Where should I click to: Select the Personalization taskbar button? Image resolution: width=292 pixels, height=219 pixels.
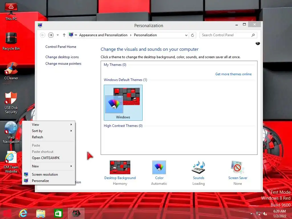tap(76, 213)
